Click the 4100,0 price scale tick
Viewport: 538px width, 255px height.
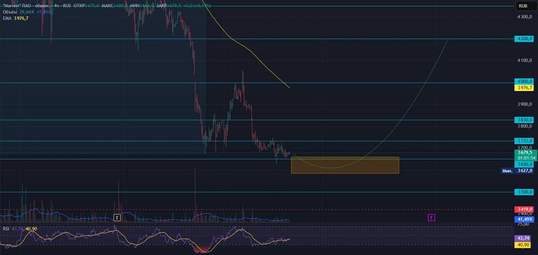(x=525, y=61)
